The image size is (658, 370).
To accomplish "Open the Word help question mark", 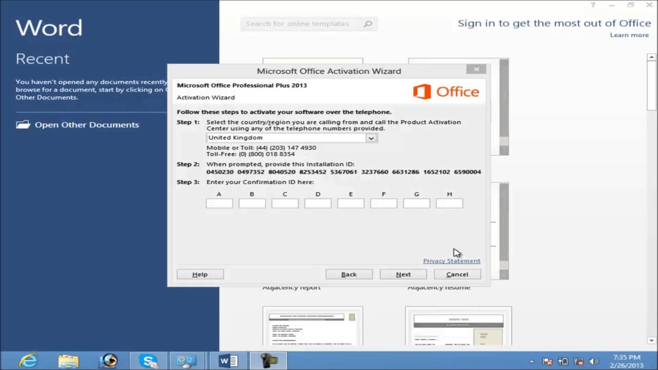I will tap(593, 5).
